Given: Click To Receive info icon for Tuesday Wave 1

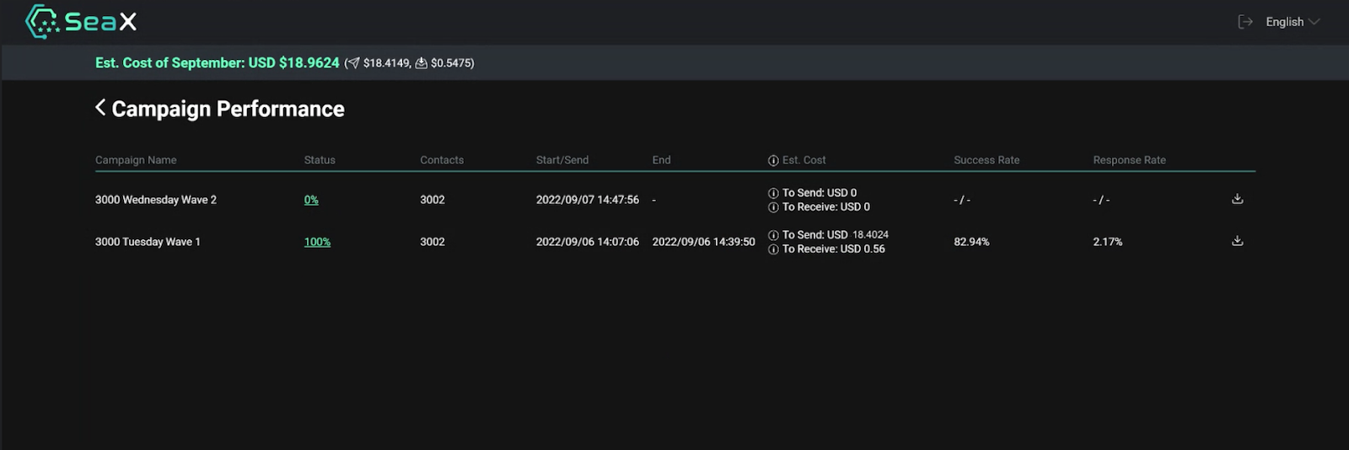Looking at the screenshot, I should (x=773, y=249).
